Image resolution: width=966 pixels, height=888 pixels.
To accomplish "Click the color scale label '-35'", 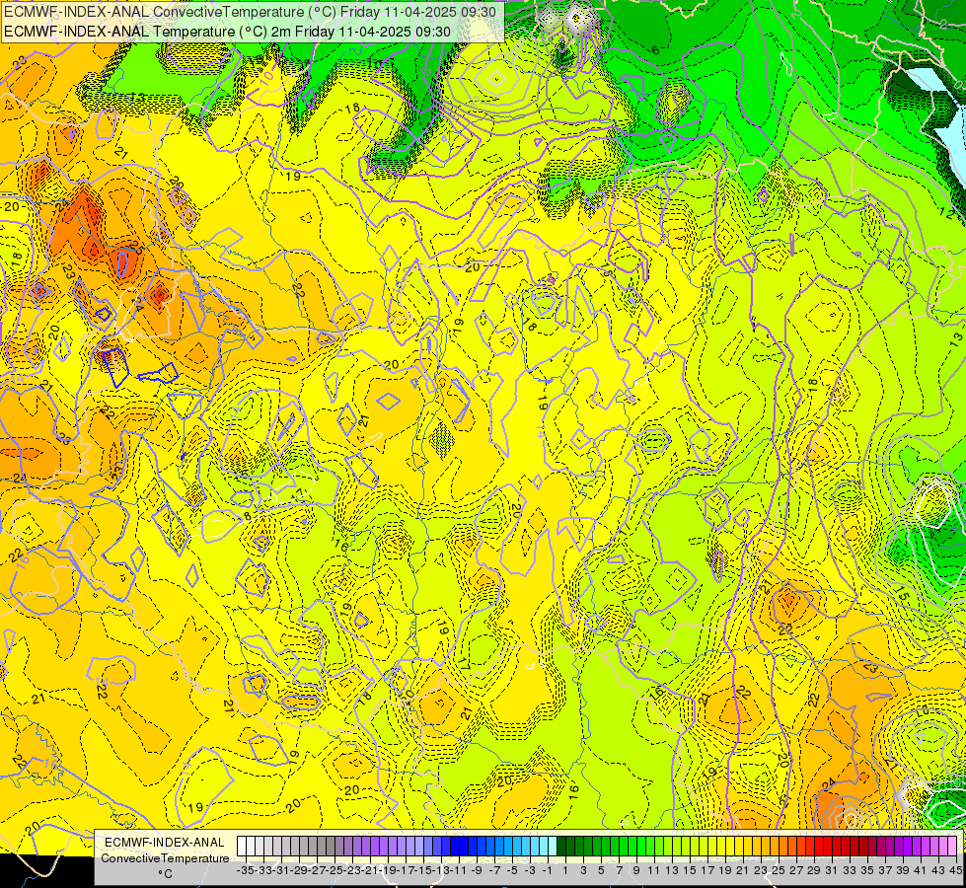I will pos(245,871).
